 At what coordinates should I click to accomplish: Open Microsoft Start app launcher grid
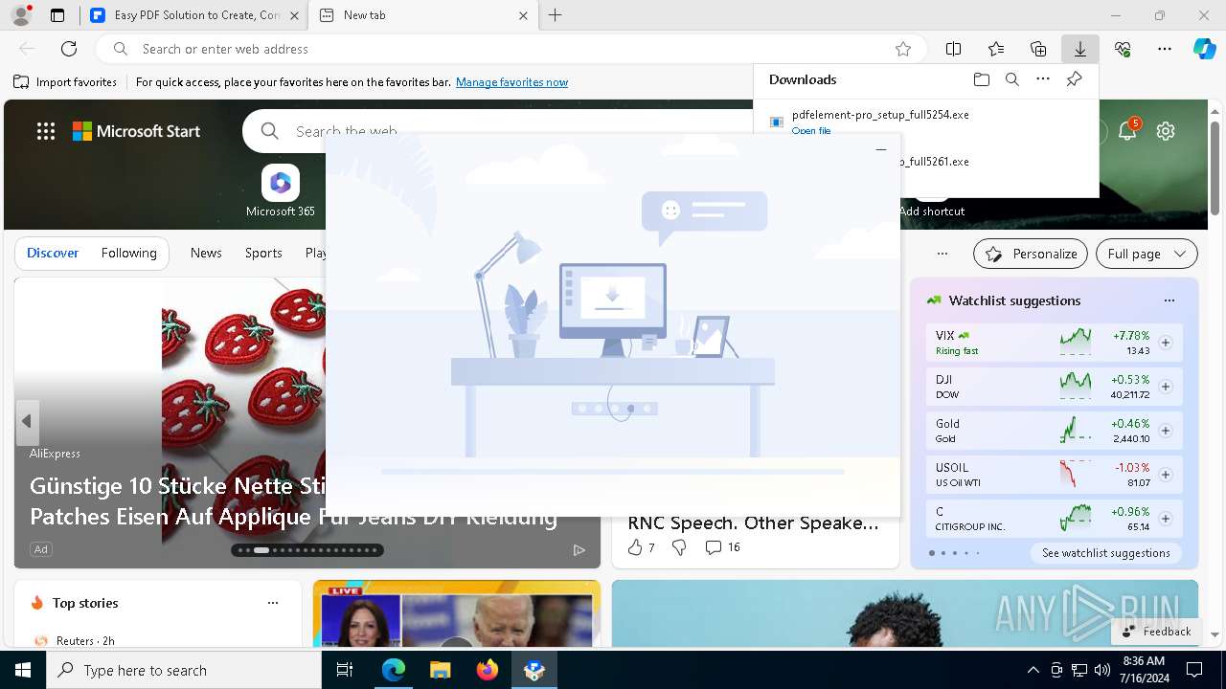pos(46,131)
